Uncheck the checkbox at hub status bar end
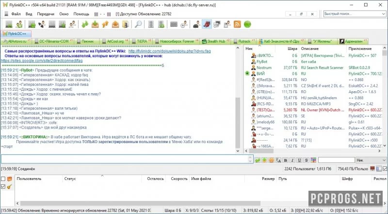This screenshot has width=388, height=214. coord(385,169)
